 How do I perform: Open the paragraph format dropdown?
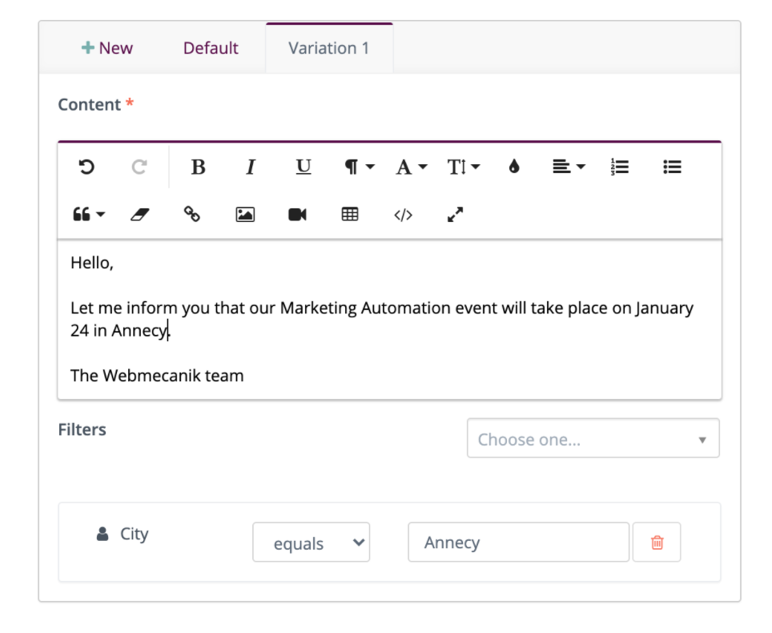356,167
